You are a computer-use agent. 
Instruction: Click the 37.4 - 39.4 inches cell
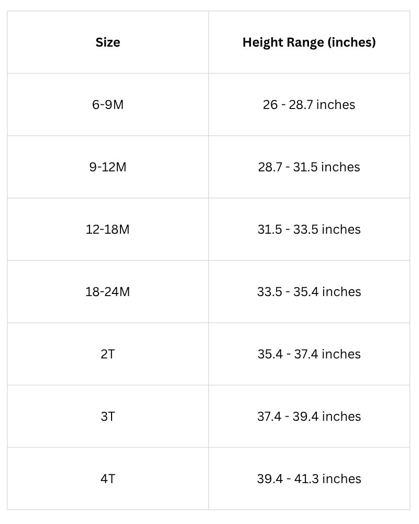(x=309, y=417)
